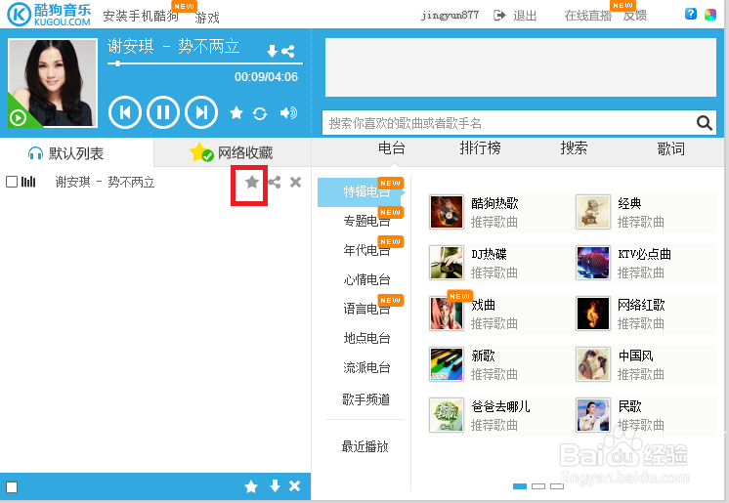
Task: Click the magnifier search icon
Action: tap(704, 123)
